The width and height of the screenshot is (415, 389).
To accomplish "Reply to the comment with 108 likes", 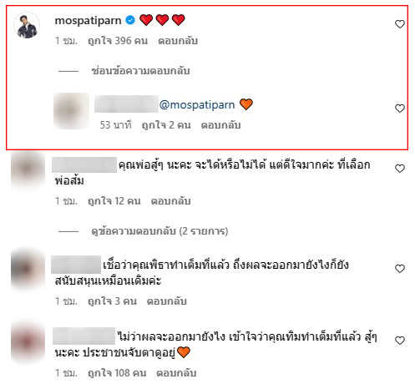I will pos(176,373).
